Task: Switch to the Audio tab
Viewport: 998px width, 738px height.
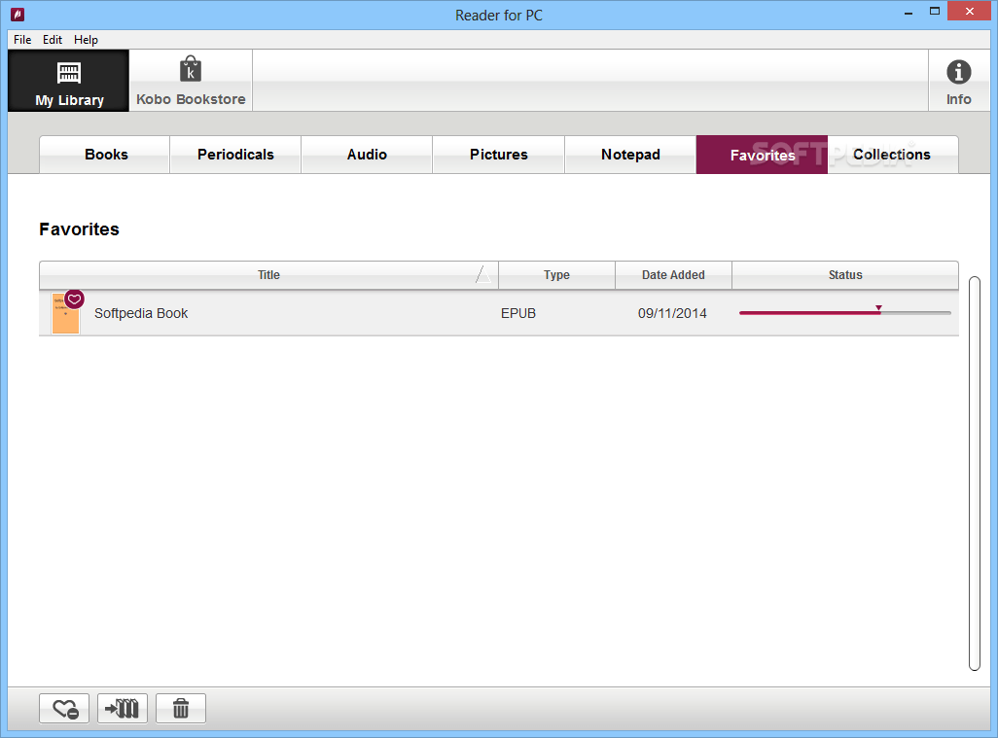Action: coord(368,155)
